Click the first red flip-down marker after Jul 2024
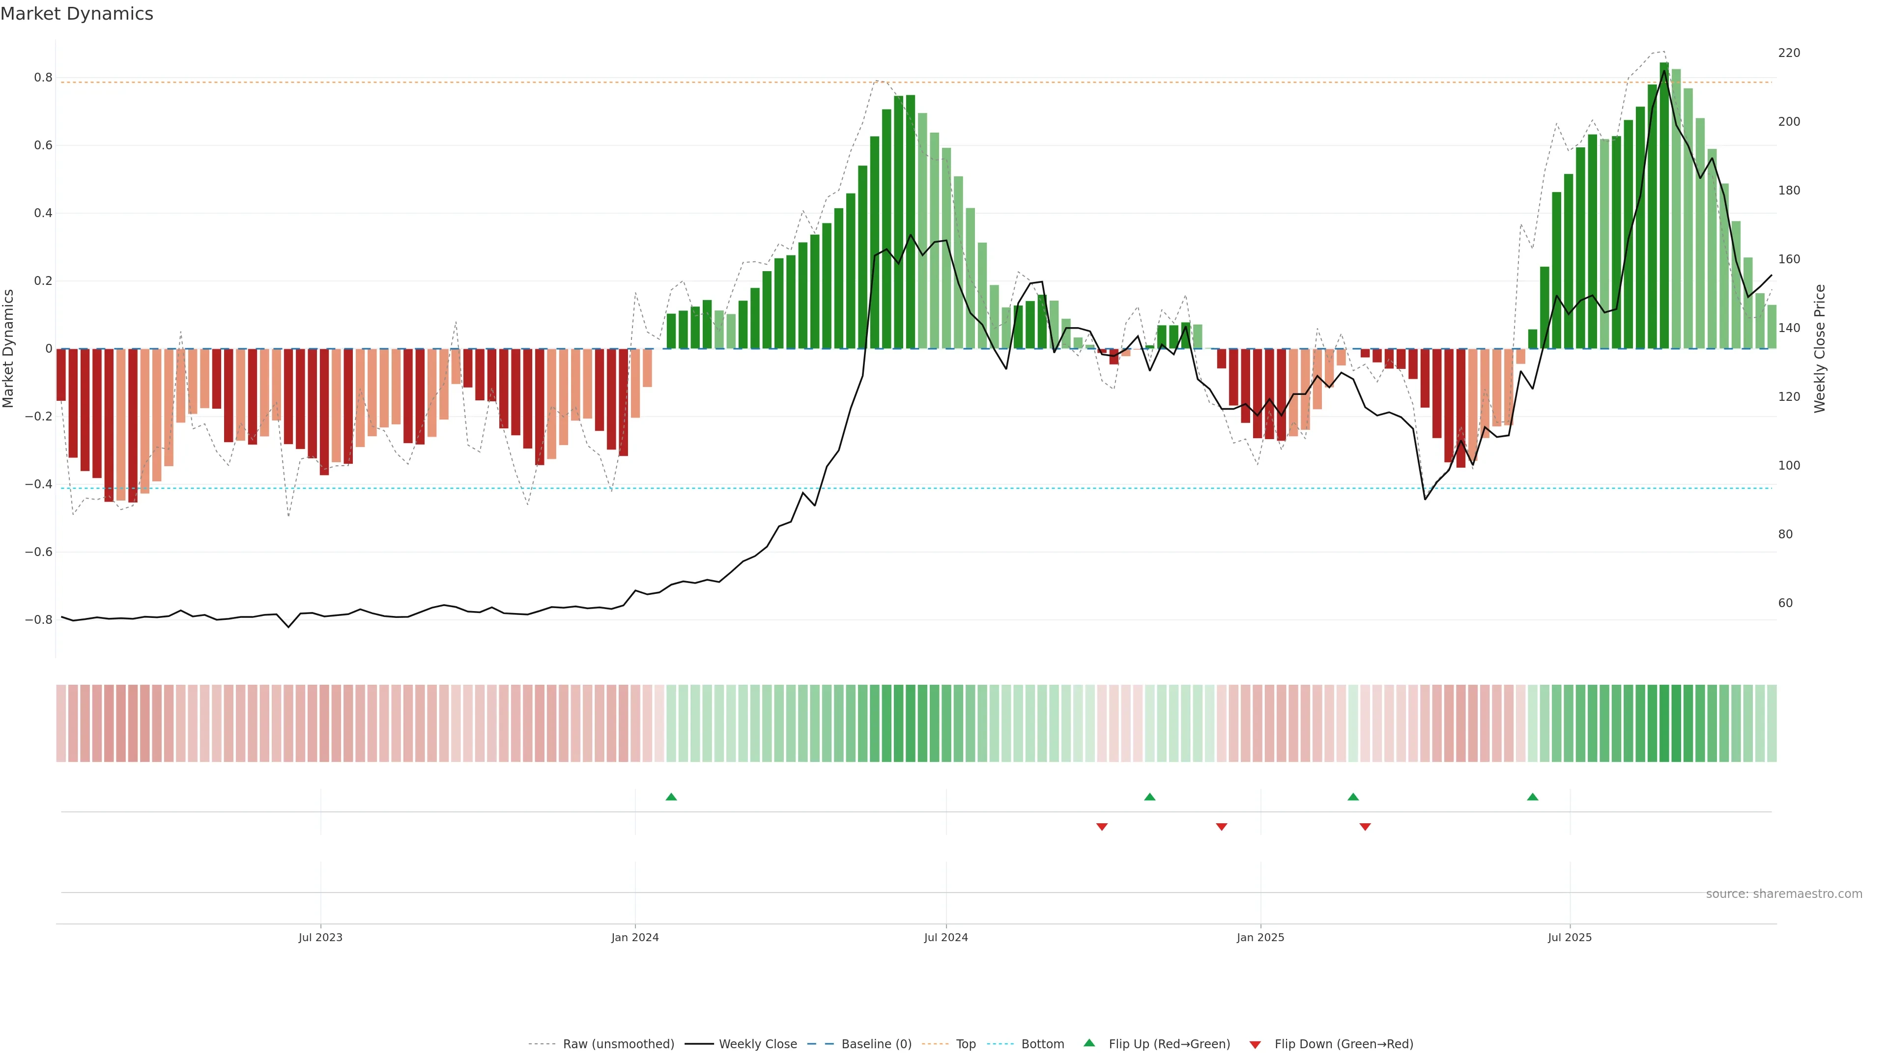 pyautogui.click(x=1102, y=827)
